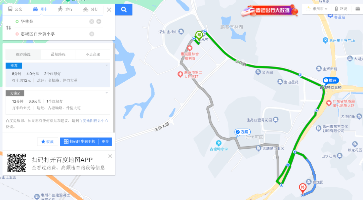
Task: Switch to the 步行 walking tab
Action: click(65, 9)
